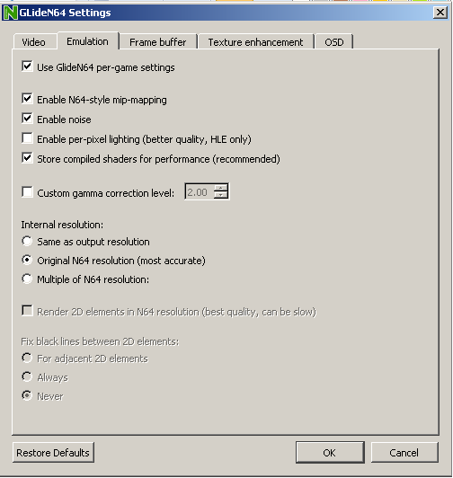The image size is (453, 478).
Task: Switch to the Video tab
Action: (34, 42)
